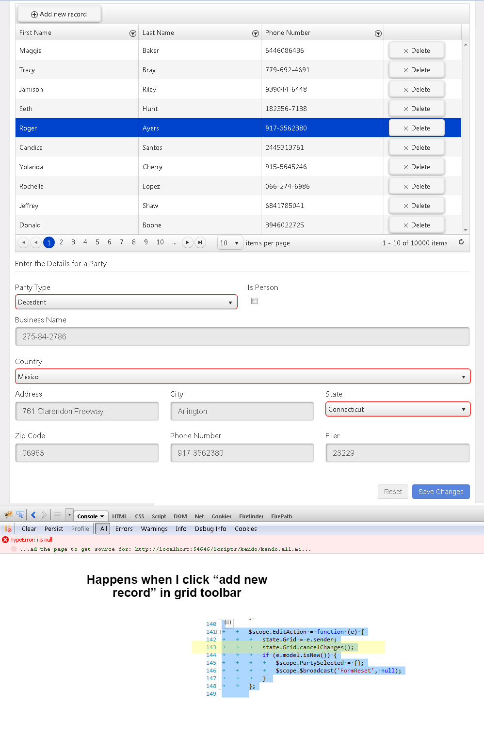Delete the Donald Boone row
Viewport: 484px width, 736px height.
pos(417,225)
